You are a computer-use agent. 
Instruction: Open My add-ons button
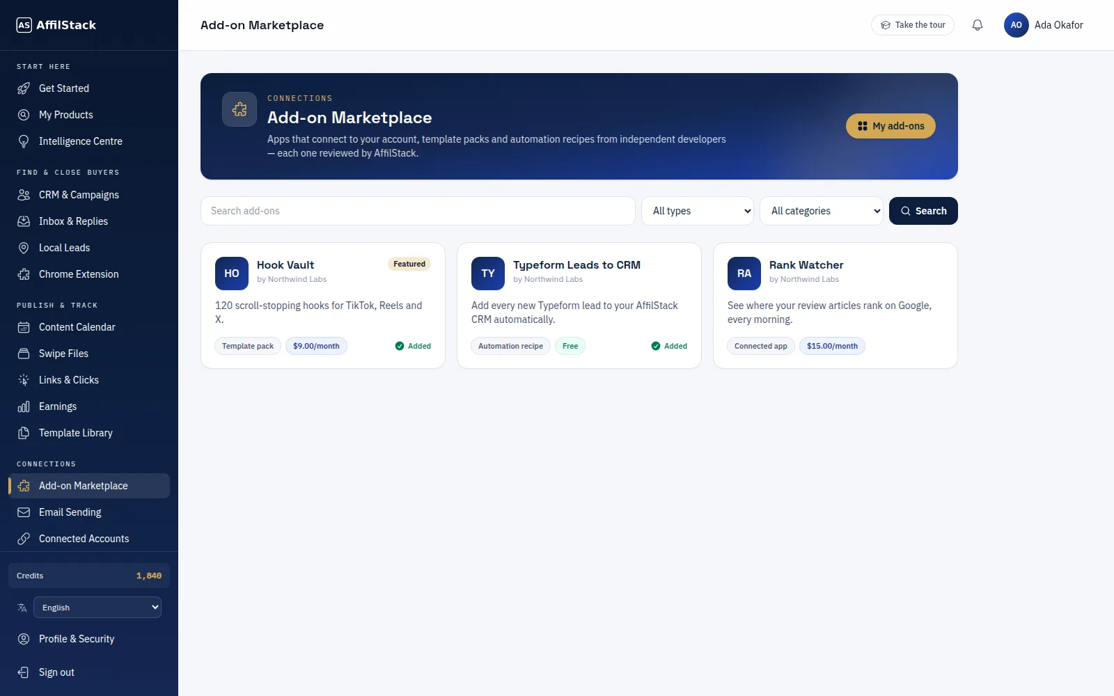point(891,126)
